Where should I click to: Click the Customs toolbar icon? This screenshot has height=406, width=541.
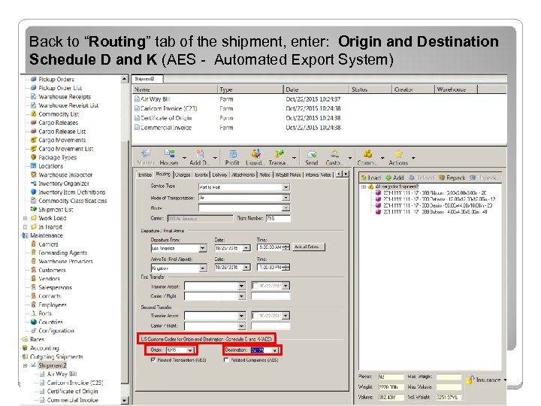tap(334, 153)
